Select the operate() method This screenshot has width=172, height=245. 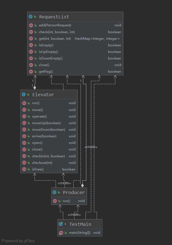pyautogui.click(x=49, y=116)
